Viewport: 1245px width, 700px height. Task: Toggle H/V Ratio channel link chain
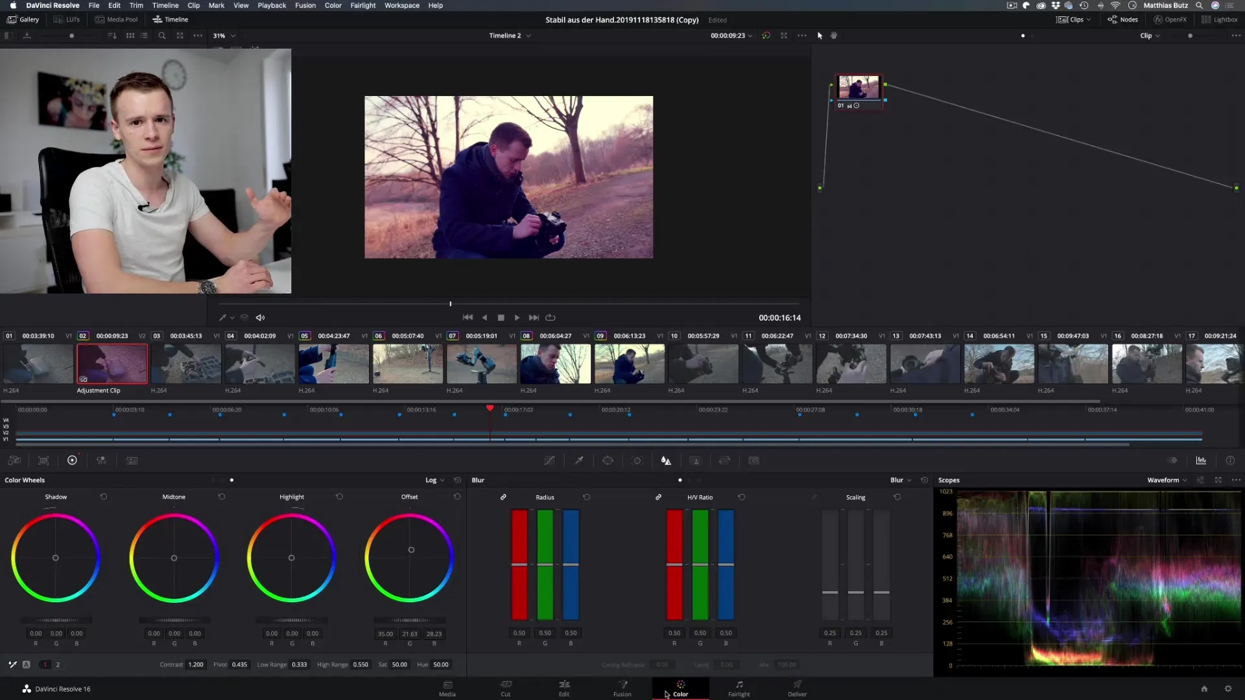(x=658, y=497)
